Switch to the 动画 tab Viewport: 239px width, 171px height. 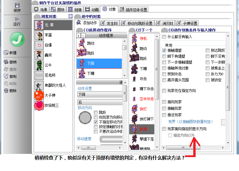[92, 10]
